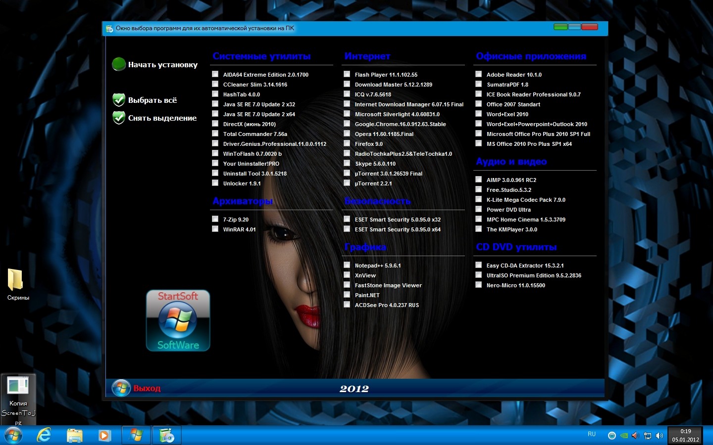Click the red close button in title bar
This screenshot has width=713, height=445.
coord(590,27)
